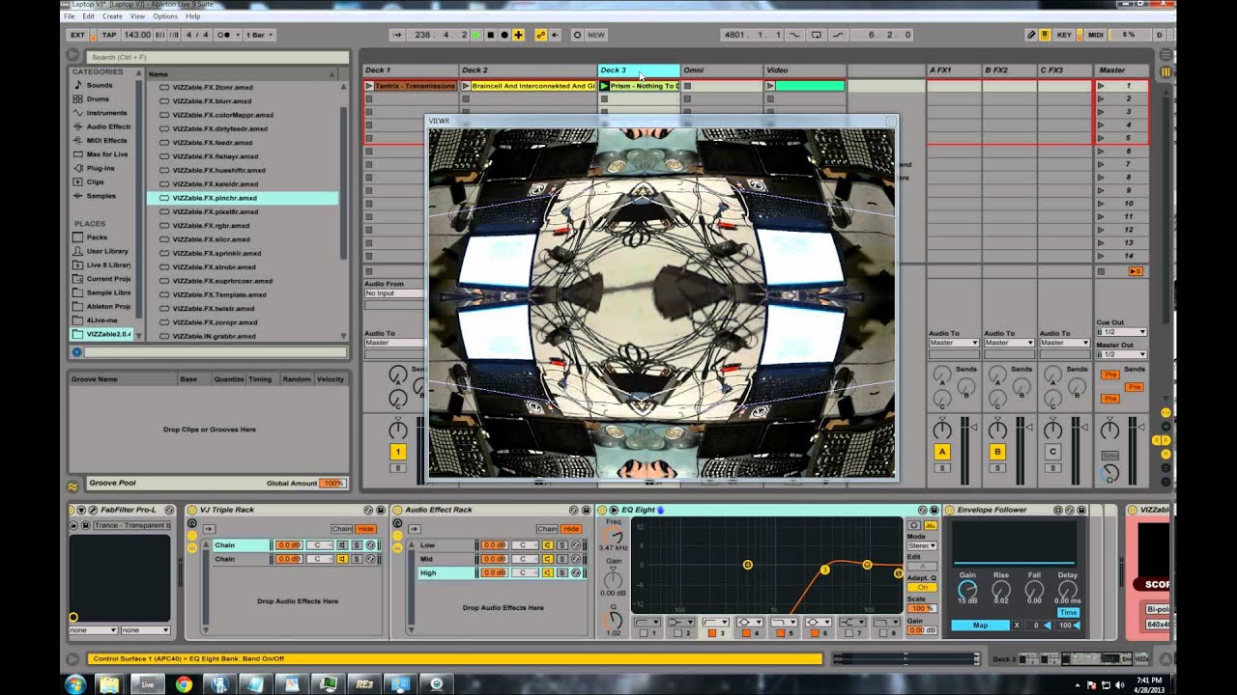Solo the High chain in Audio Effect Rack
1237x695 pixels.
tap(563, 572)
